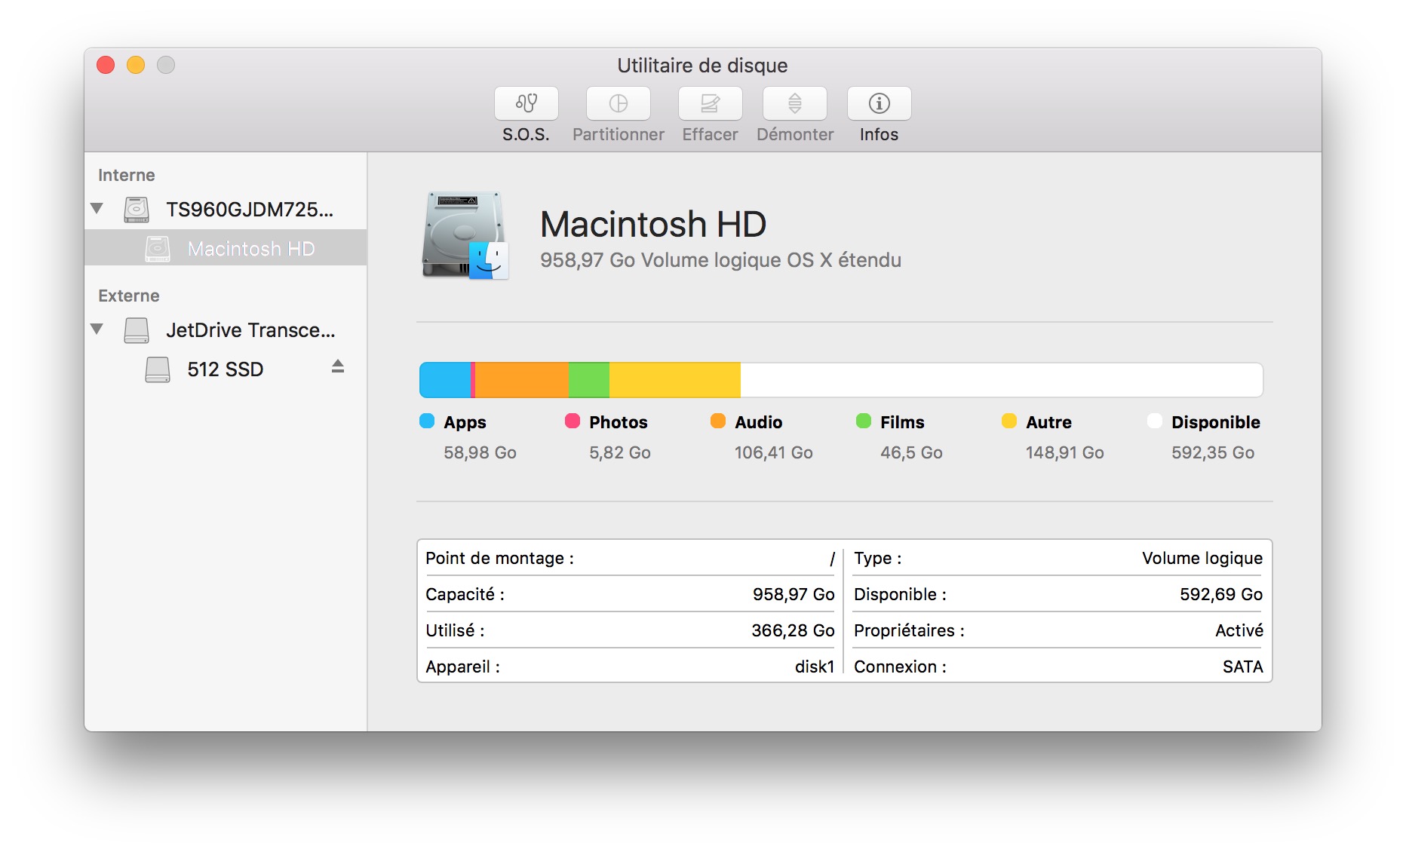Click the orange Audio legend dot
This screenshot has width=1406, height=852.
click(x=718, y=421)
